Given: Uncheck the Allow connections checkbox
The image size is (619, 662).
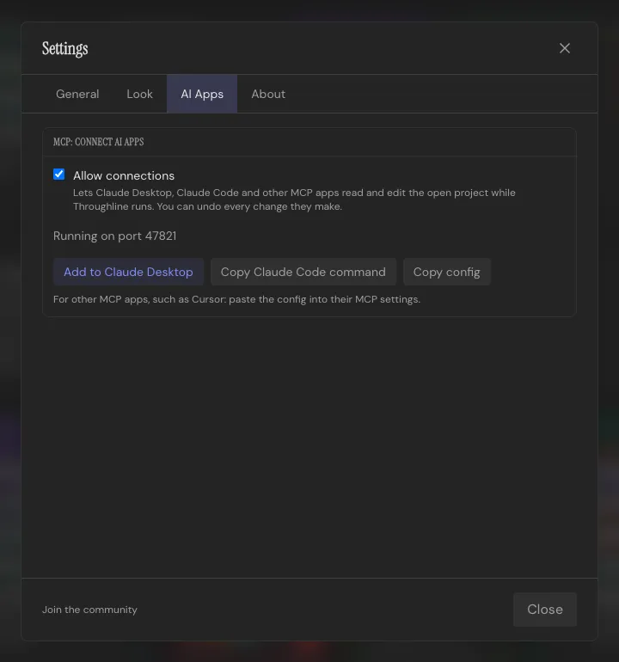Looking at the screenshot, I should (x=59, y=175).
